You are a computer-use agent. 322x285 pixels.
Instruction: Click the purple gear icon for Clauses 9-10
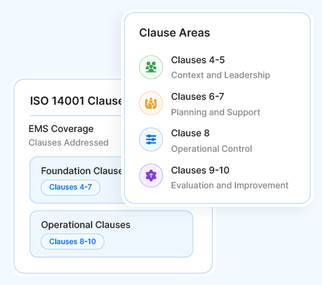[151, 175]
